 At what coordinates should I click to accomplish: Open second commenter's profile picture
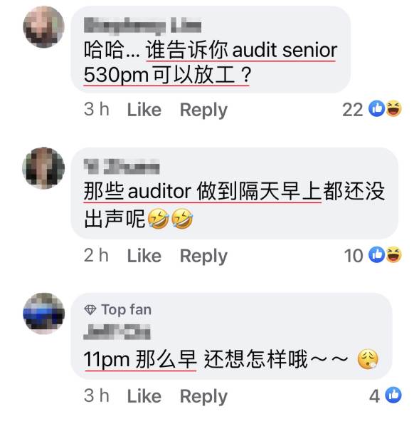pos(43,168)
